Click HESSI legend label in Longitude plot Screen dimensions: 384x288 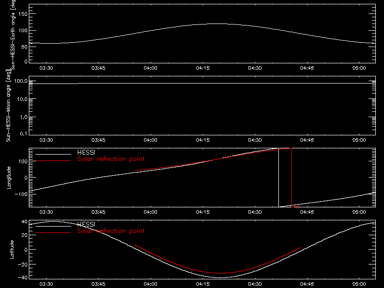pos(86,152)
